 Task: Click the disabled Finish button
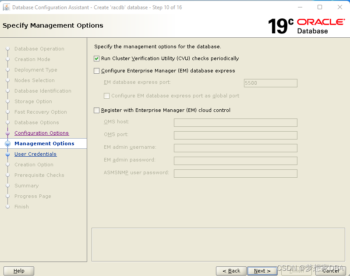(297, 271)
